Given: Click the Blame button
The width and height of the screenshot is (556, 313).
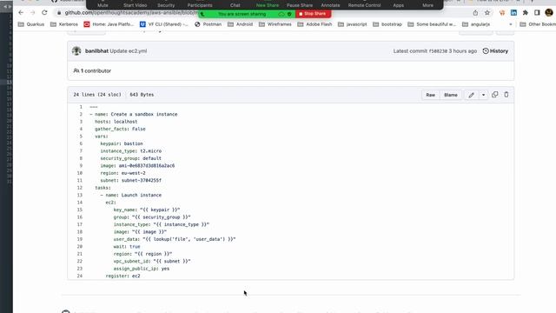Looking at the screenshot, I should click(x=451, y=95).
